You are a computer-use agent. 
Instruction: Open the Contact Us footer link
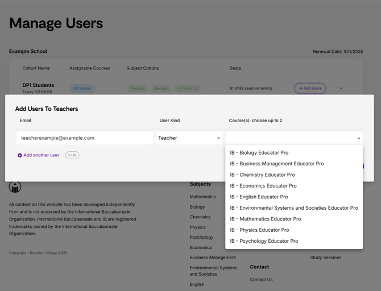pos(261,280)
